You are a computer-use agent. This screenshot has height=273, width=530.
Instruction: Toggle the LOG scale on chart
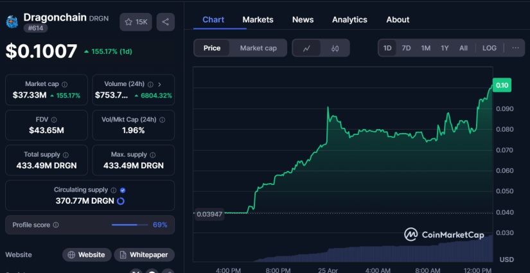(489, 48)
